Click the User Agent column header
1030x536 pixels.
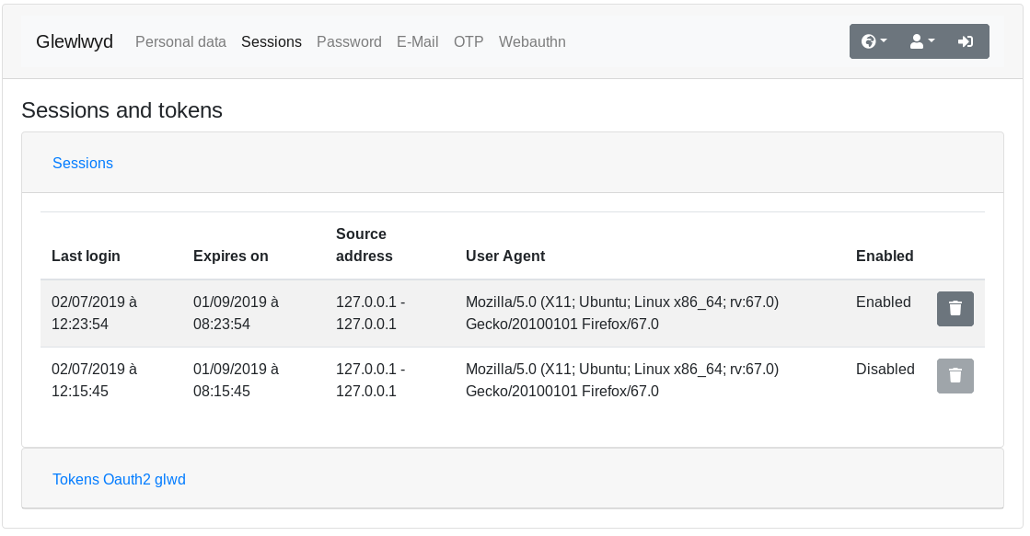[505, 256]
